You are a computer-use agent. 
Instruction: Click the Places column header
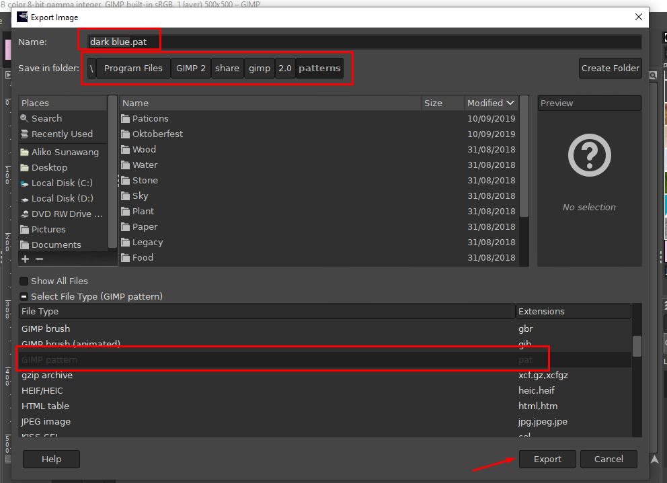pyautogui.click(x=63, y=103)
